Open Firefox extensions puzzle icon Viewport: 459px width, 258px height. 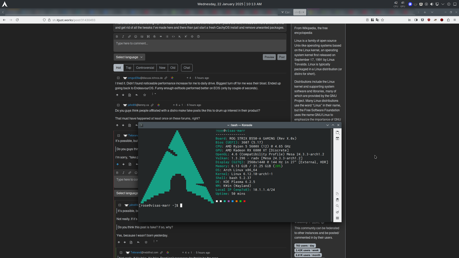pyautogui.click(x=448, y=20)
